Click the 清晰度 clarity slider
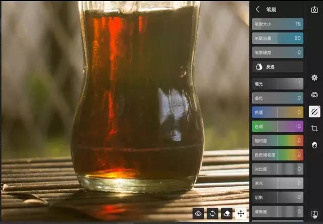Image resolution: width=323 pixels, height=224 pixels. (278, 212)
